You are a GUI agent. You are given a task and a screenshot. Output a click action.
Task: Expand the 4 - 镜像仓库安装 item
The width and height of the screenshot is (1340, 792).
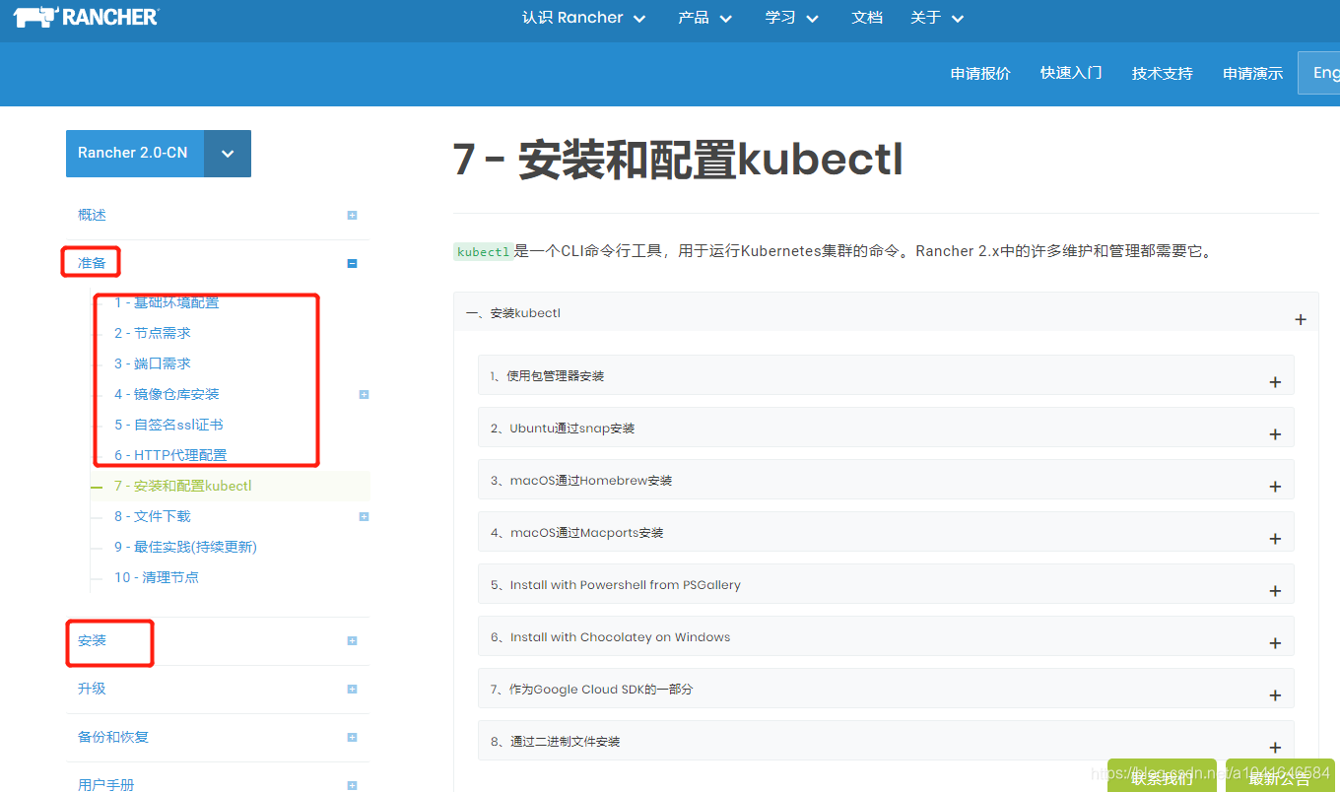pos(364,394)
